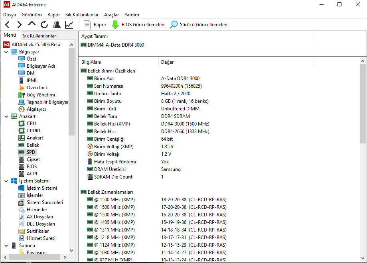Viewport: 367px width, 263px height.
Task: Refresh the current page
Action: pyautogui.click(x=44, y=25)
